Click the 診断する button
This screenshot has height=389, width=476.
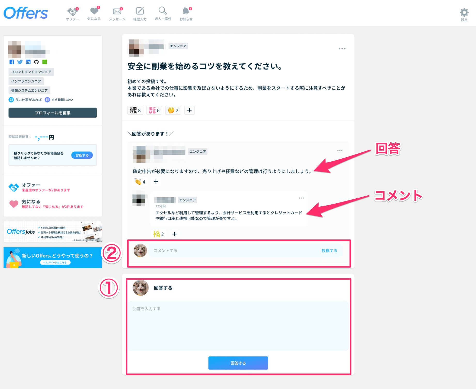click(x=82, y=155)
